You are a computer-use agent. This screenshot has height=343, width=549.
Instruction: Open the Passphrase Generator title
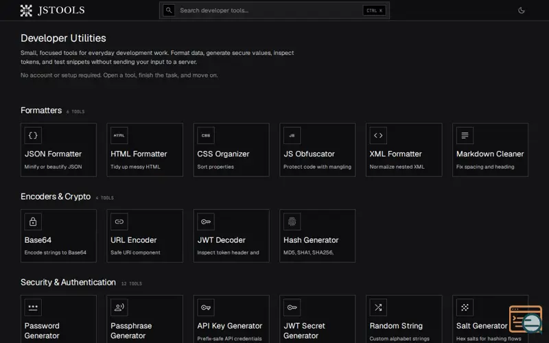pos(131,331)
